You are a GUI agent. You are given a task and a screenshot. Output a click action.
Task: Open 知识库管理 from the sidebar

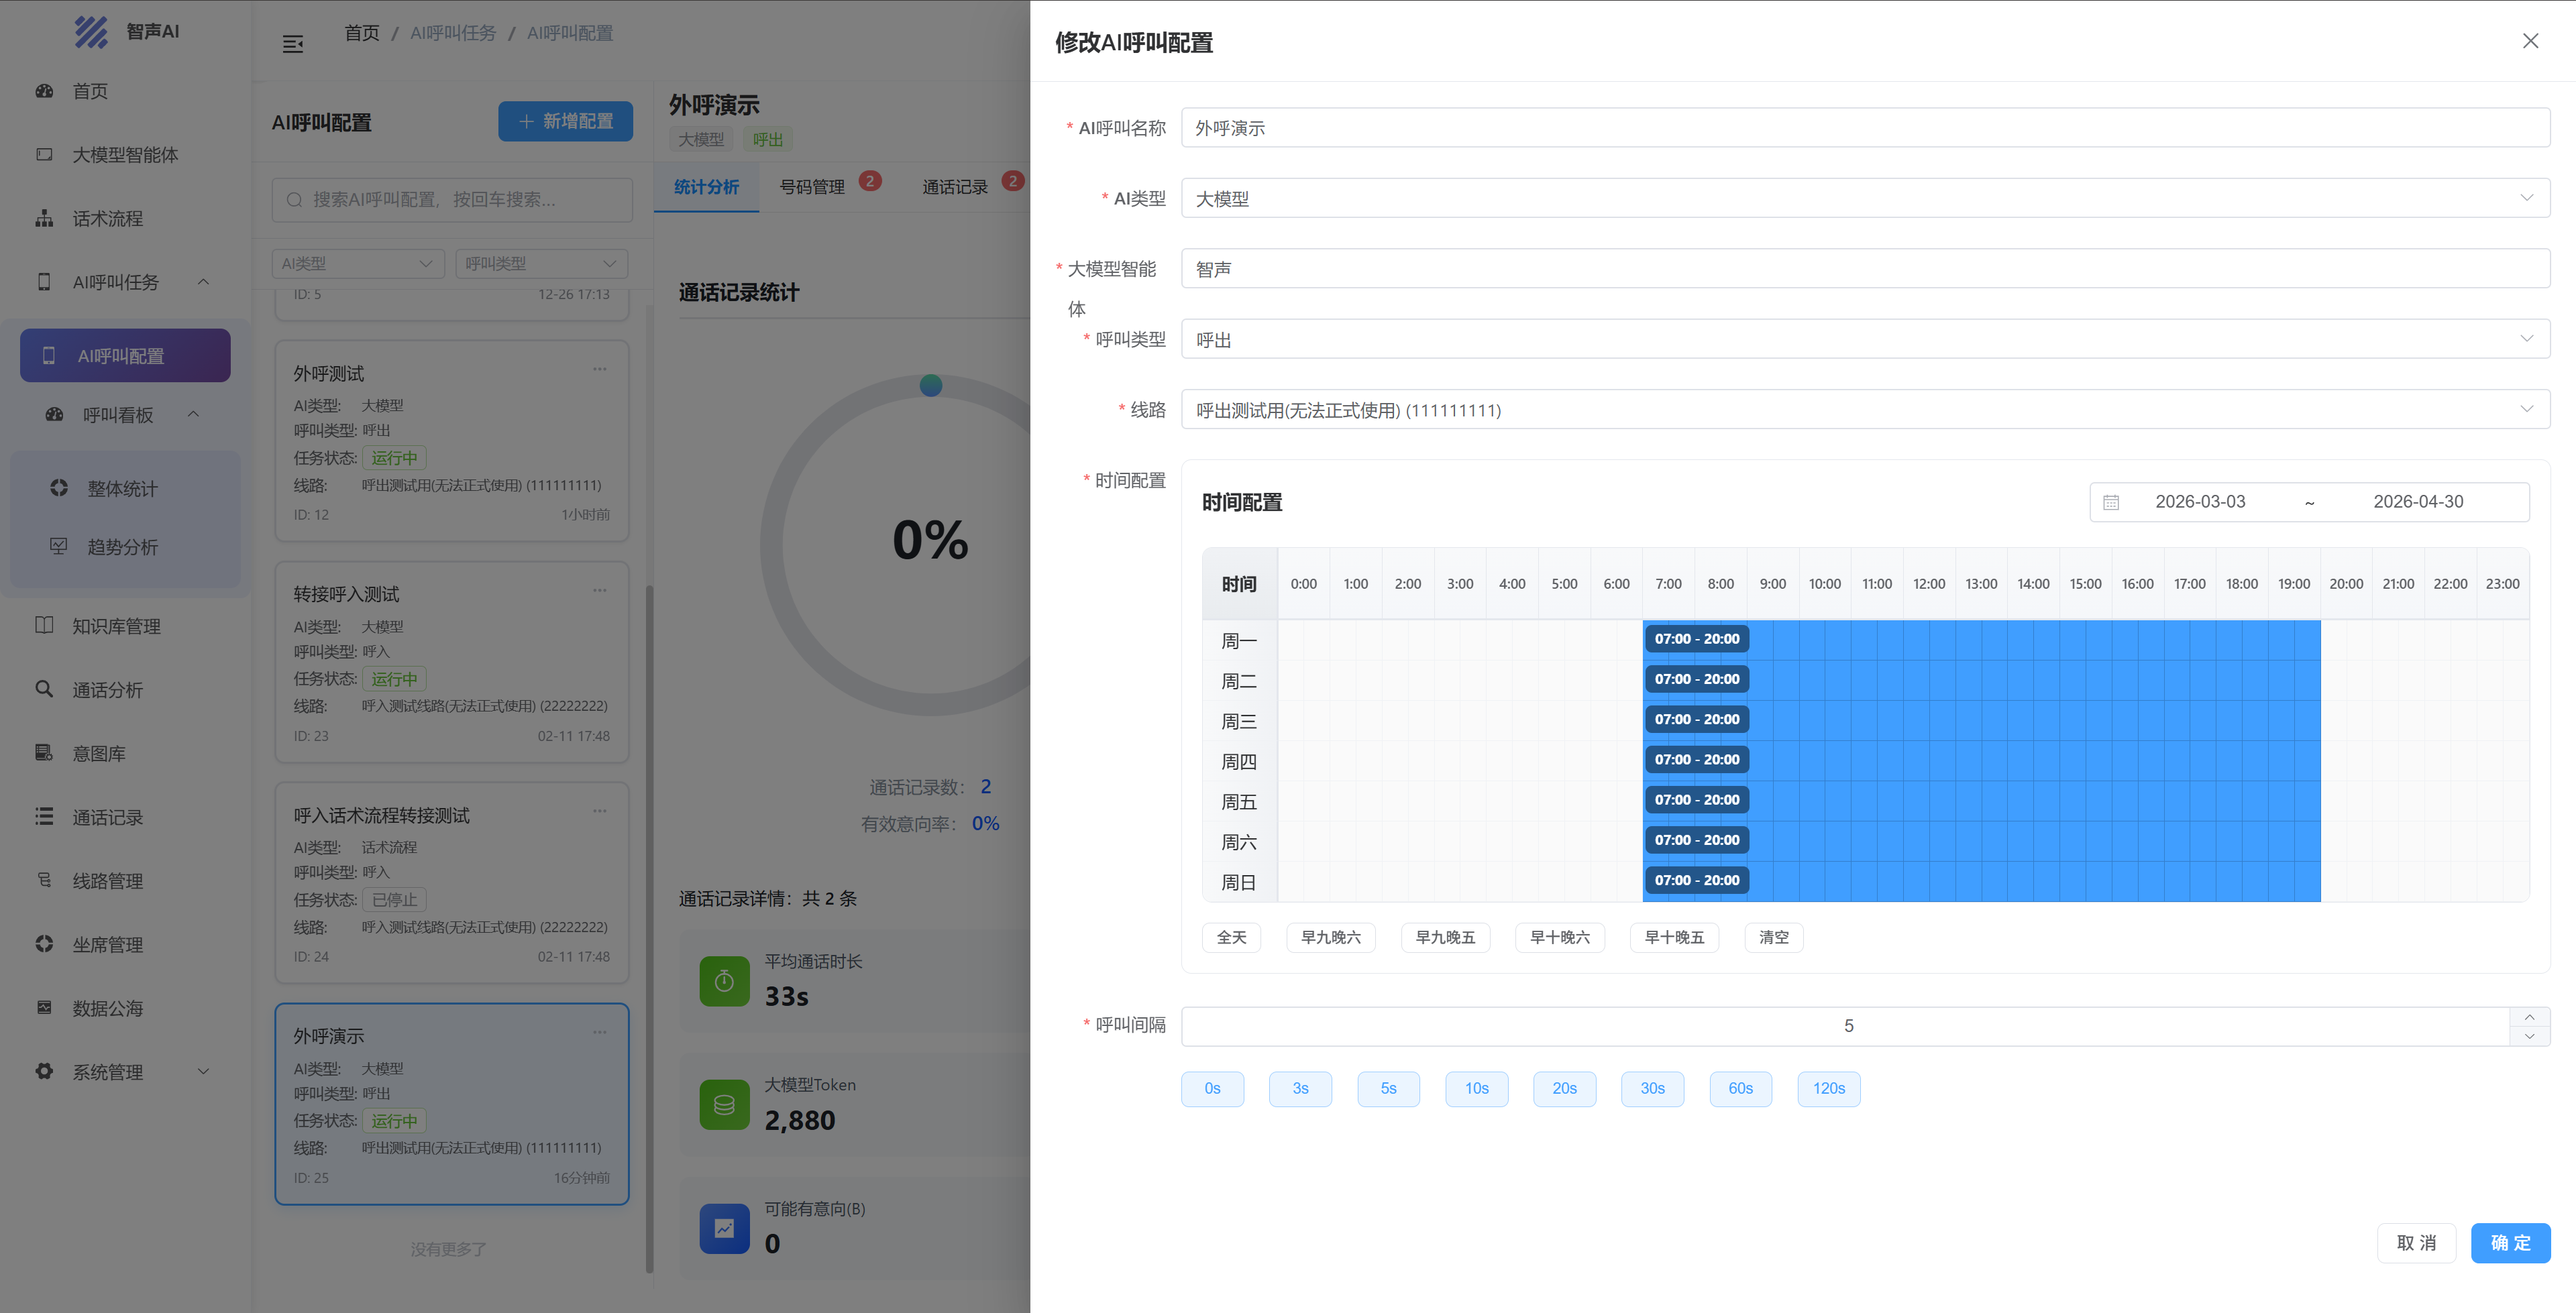(116, 626)
